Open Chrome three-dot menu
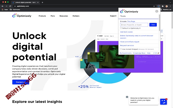Screen dimensions: 173x108 tap(171, 6)
